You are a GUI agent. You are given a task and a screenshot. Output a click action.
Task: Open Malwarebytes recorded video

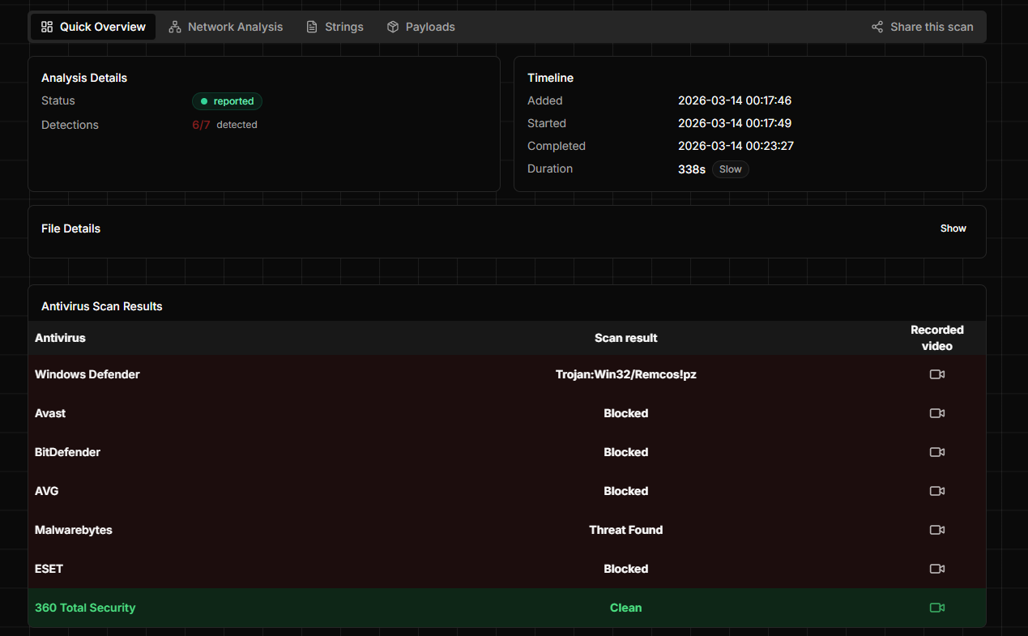(x=936, y=530)
